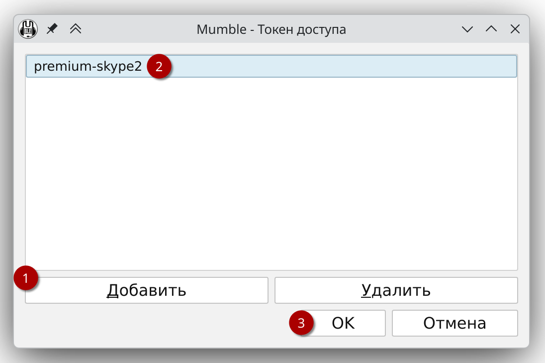Confirm changes with OK

(343, 323)
